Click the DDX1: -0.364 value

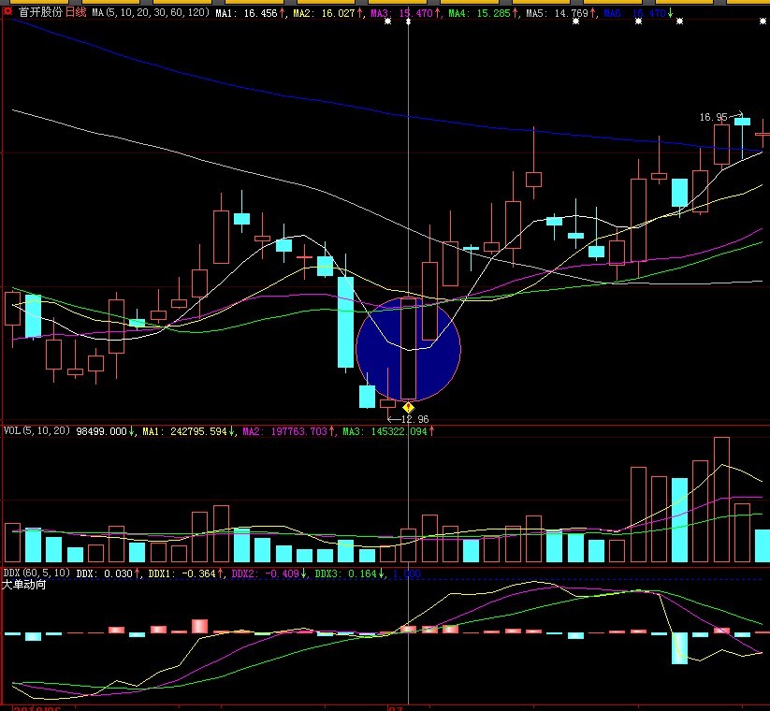click(182, 573)
